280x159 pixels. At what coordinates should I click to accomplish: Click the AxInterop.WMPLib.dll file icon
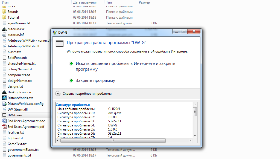(4, 46)
